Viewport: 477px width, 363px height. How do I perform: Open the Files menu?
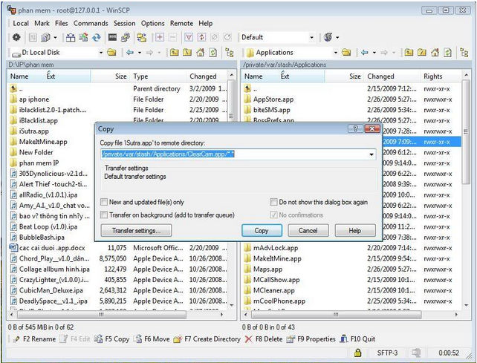click(x=62, y=24)
